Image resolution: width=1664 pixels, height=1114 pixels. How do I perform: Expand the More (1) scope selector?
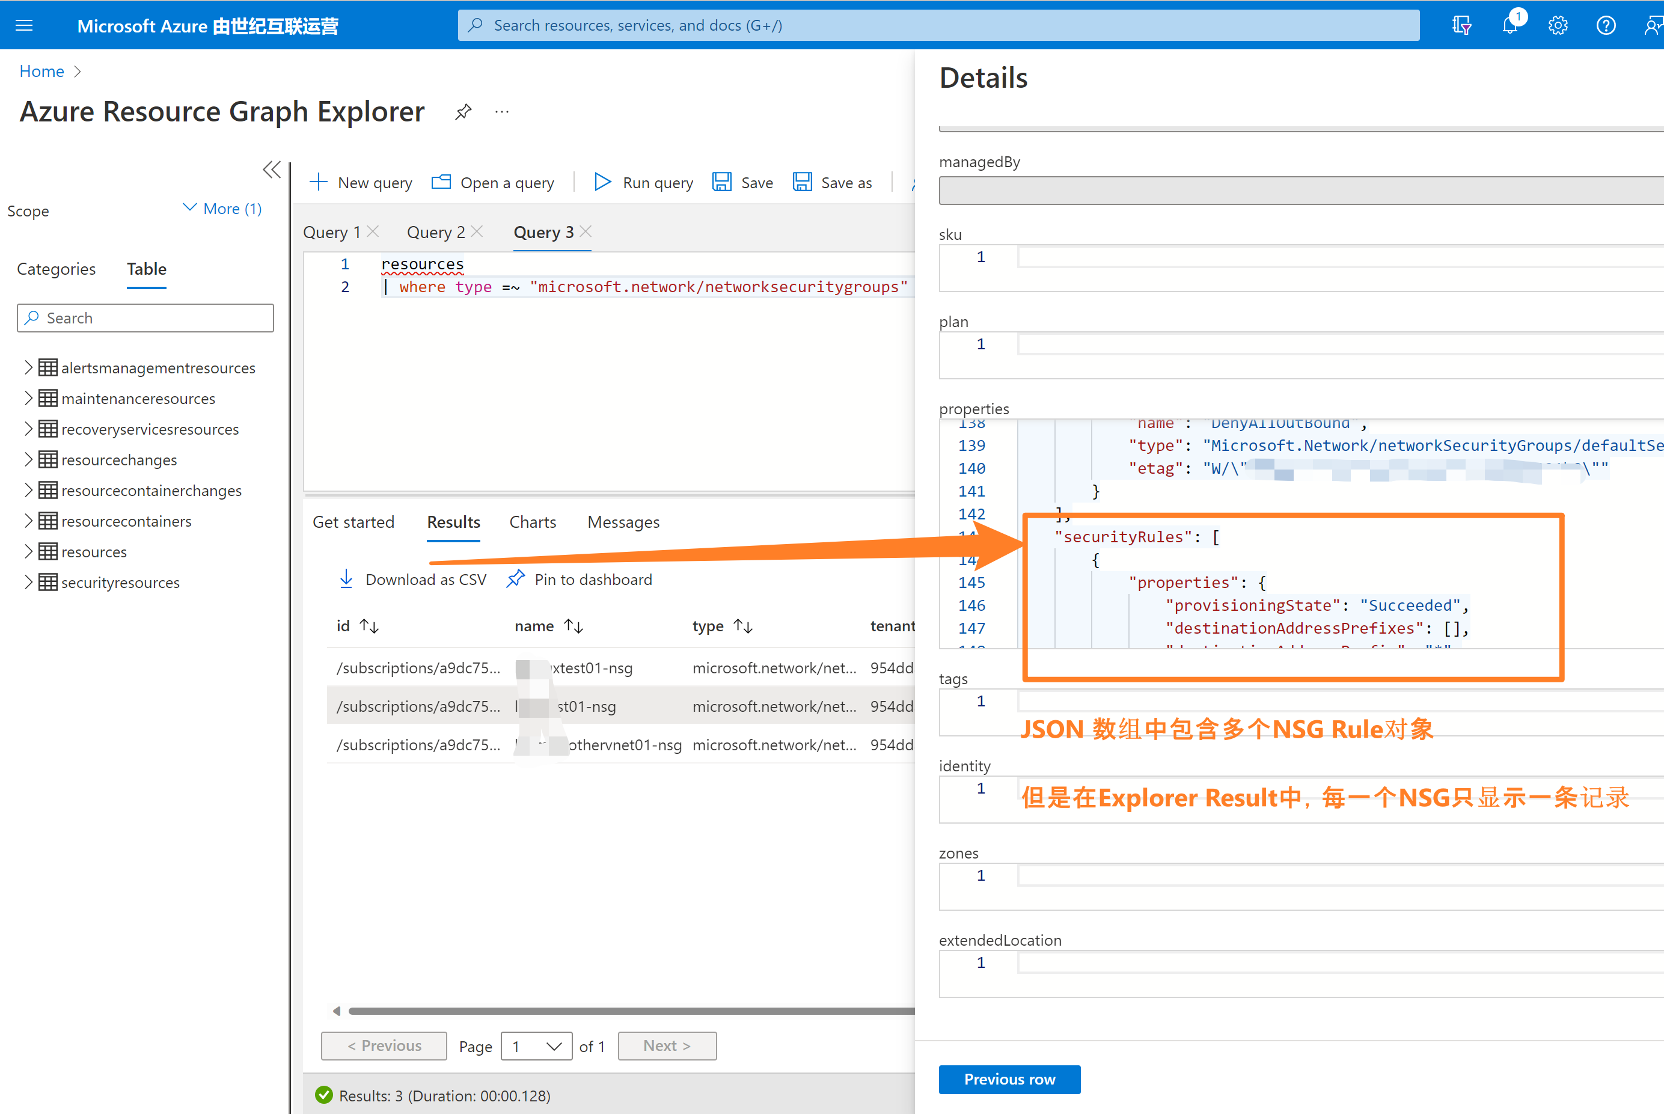pyautogui.click(x=222, y=208)
